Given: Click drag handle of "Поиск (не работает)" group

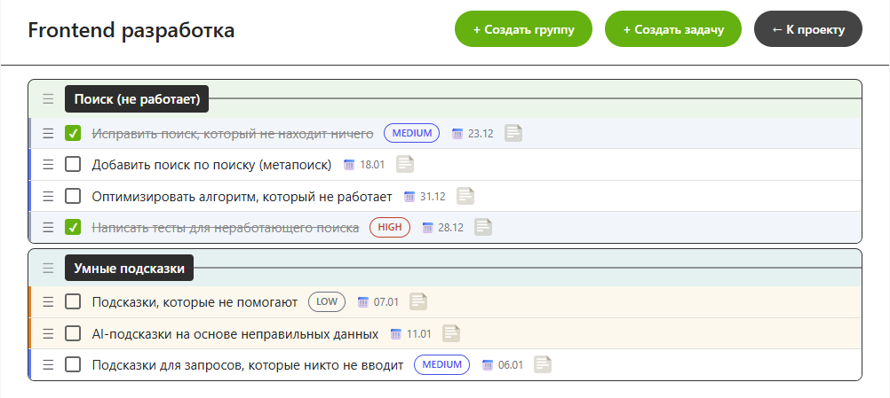Looking at the screenshot, I should point(48,99).
